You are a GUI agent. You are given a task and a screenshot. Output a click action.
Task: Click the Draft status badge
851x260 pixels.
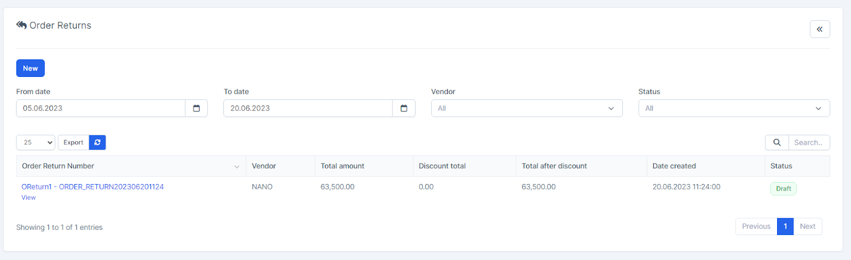point(783,189)
